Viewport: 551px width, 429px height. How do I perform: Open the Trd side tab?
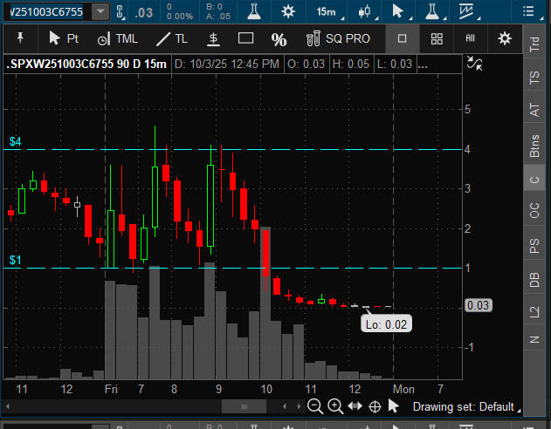click(x=534, y=44)
